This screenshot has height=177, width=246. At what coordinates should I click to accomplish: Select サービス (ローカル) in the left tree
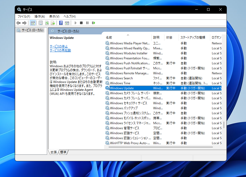30,30
